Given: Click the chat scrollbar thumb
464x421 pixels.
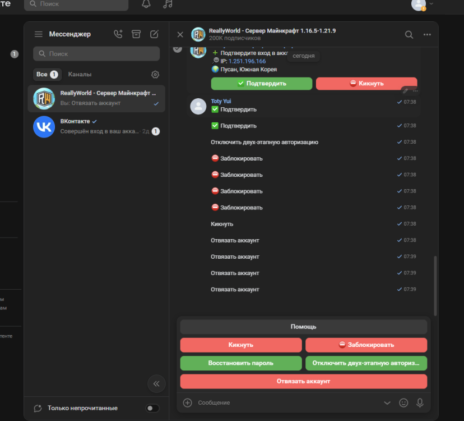Looking at the screenshot, I should pyautogui.click(x=435, y=286).
